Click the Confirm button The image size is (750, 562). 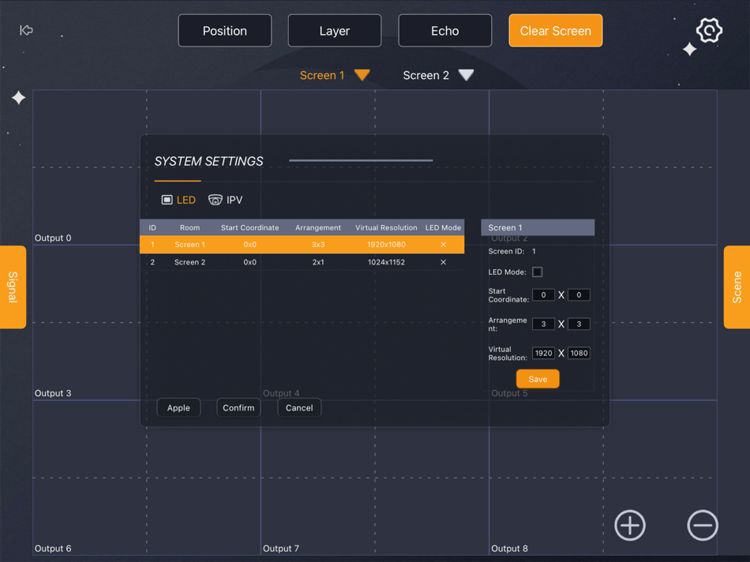coord(238,408)
